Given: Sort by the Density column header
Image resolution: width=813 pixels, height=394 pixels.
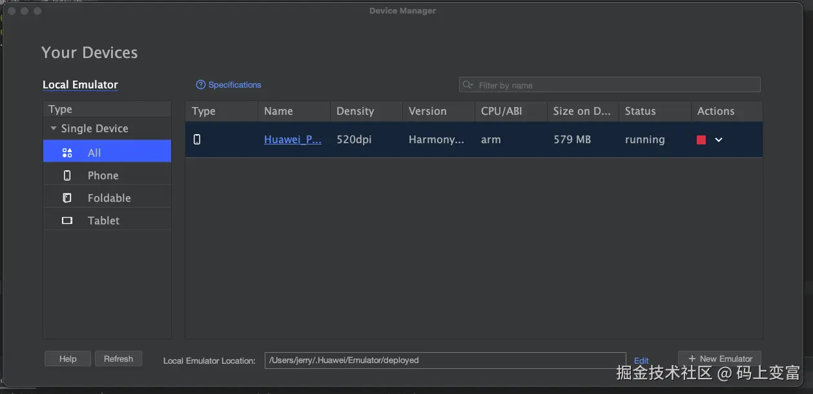Looking at the screenshot, I should pyautogui.click(x=366, y=111).
